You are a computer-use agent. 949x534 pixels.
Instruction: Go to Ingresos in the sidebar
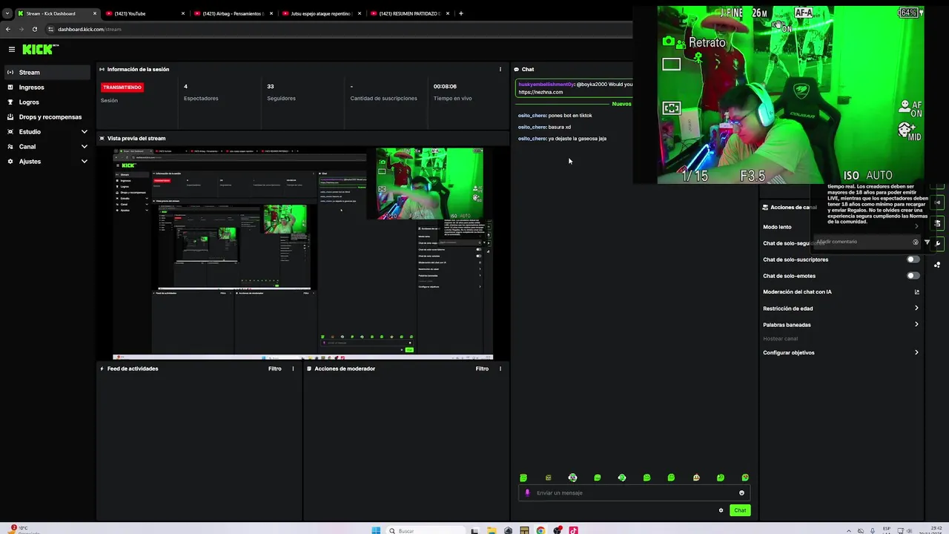47,88
